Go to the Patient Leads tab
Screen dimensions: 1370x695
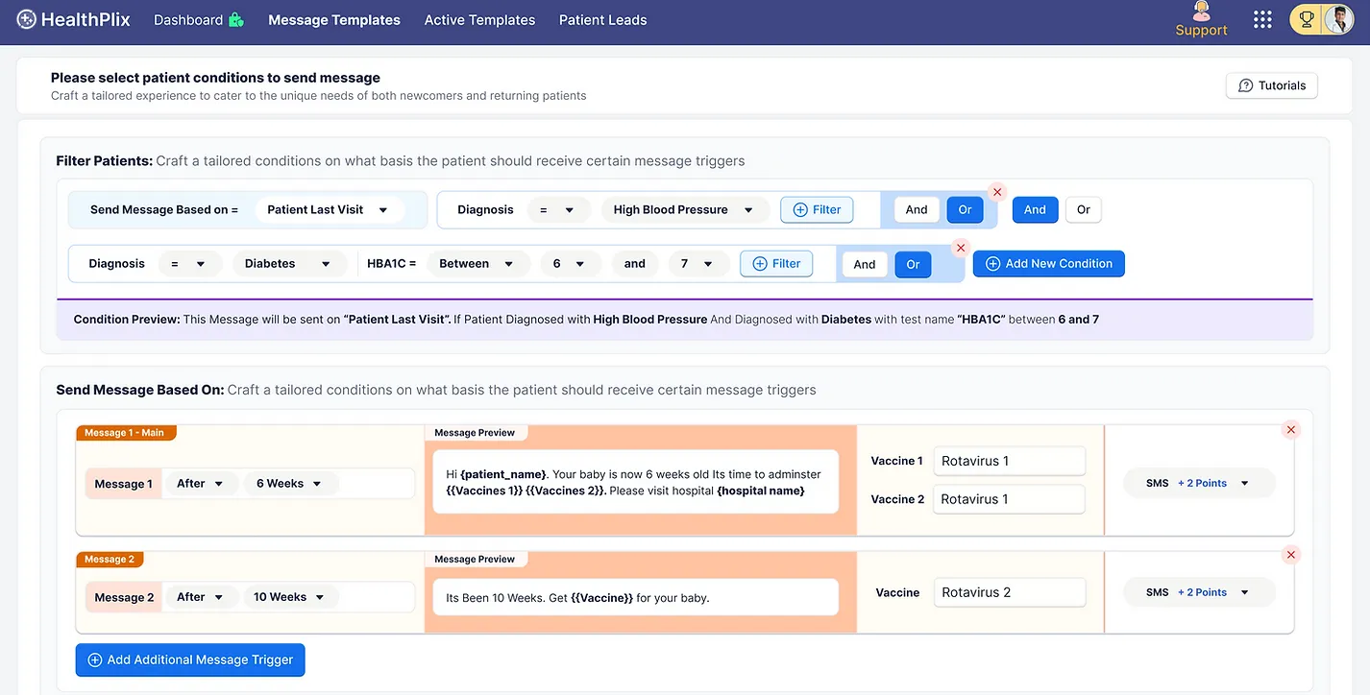coord(602,20)
